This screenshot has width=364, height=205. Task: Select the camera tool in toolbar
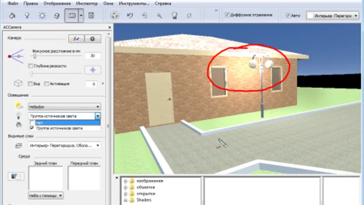coord(71,15)
